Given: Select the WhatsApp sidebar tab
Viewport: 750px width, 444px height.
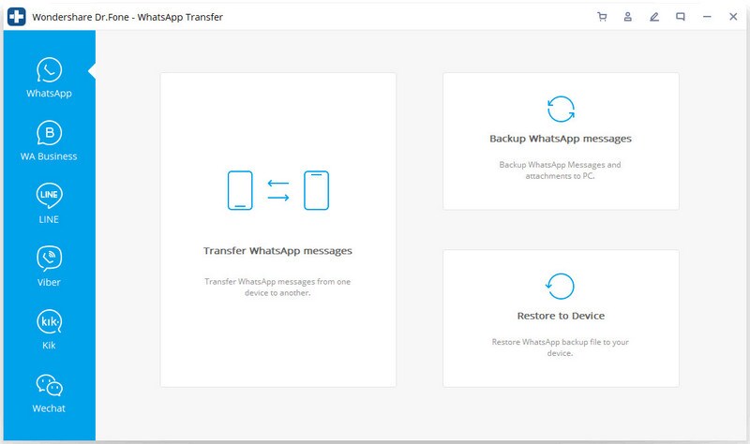Looking at the screenshot, I should tap(49, 79).
